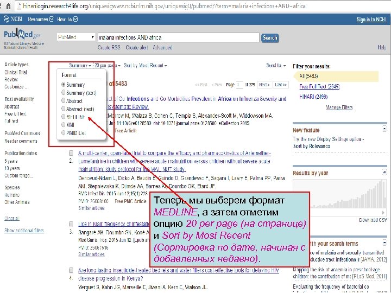Filter species by Other Animals
The width and height of the screenshot is (391, 293).
(17, 202)
